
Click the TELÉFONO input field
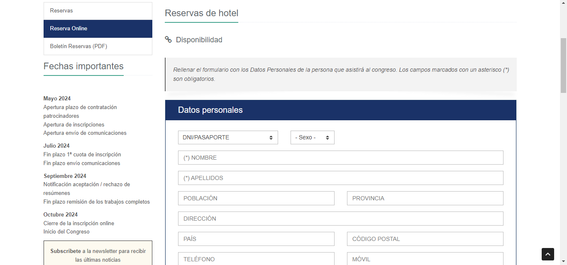pyautogui.click(x=256, y=258)
